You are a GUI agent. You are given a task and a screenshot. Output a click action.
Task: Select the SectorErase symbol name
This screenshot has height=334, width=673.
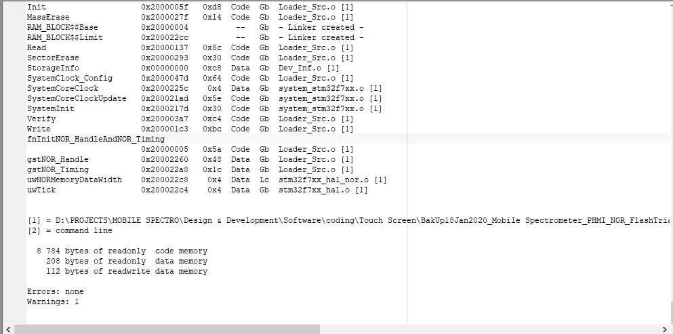pyautogui.click(x=53, y=58)
